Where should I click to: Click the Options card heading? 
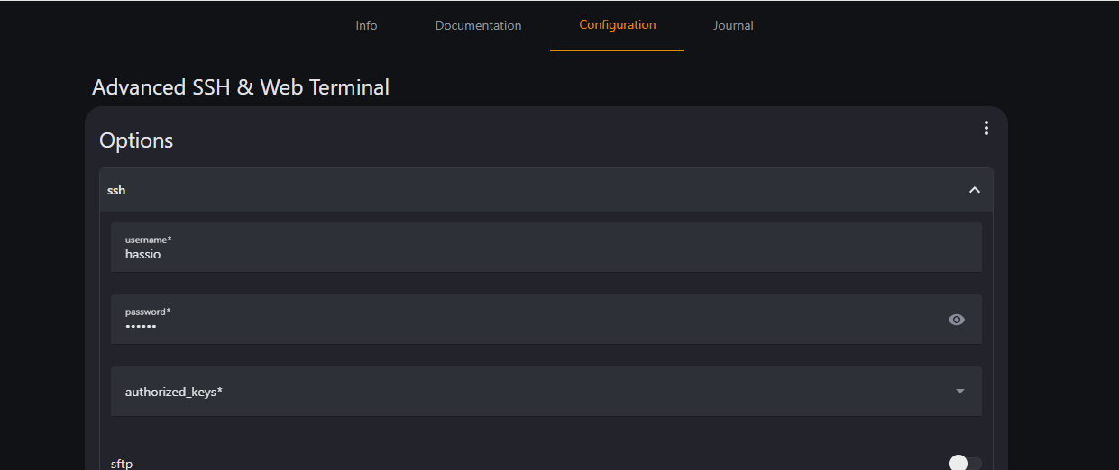click(136, 140)
